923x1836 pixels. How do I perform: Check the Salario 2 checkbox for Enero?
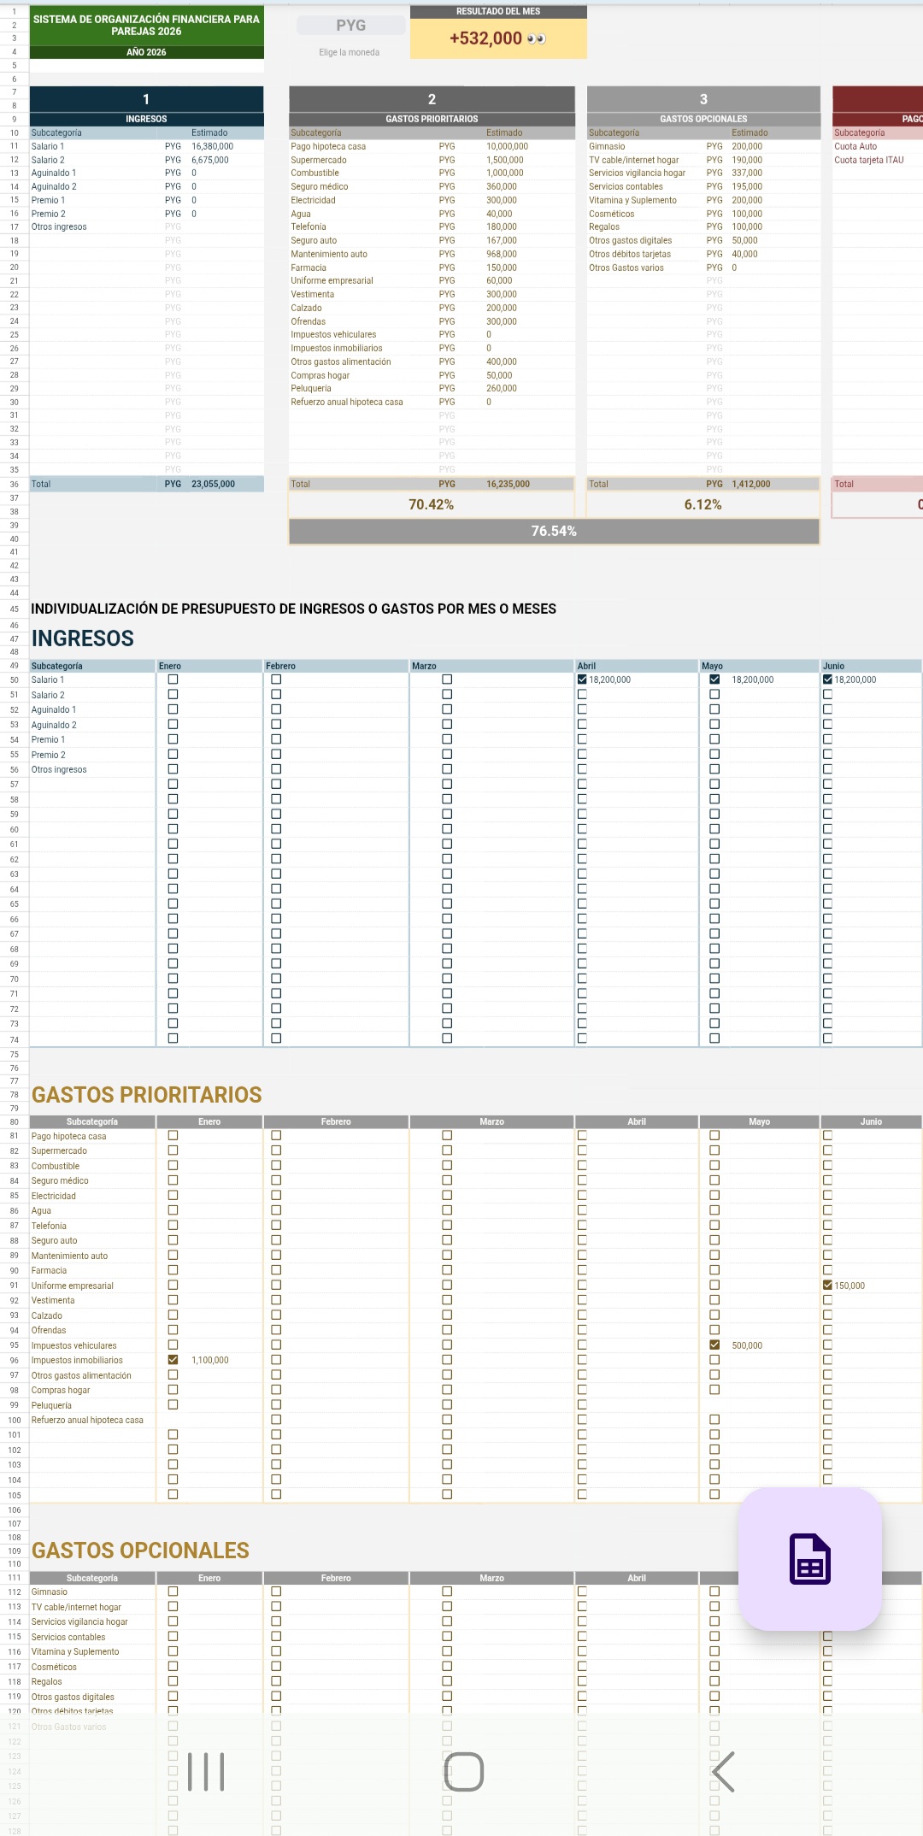point(173,694)
